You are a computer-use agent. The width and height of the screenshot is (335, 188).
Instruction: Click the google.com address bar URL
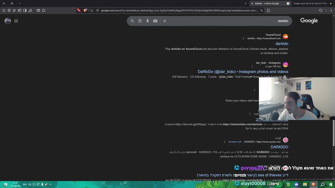tap(179, 10)
